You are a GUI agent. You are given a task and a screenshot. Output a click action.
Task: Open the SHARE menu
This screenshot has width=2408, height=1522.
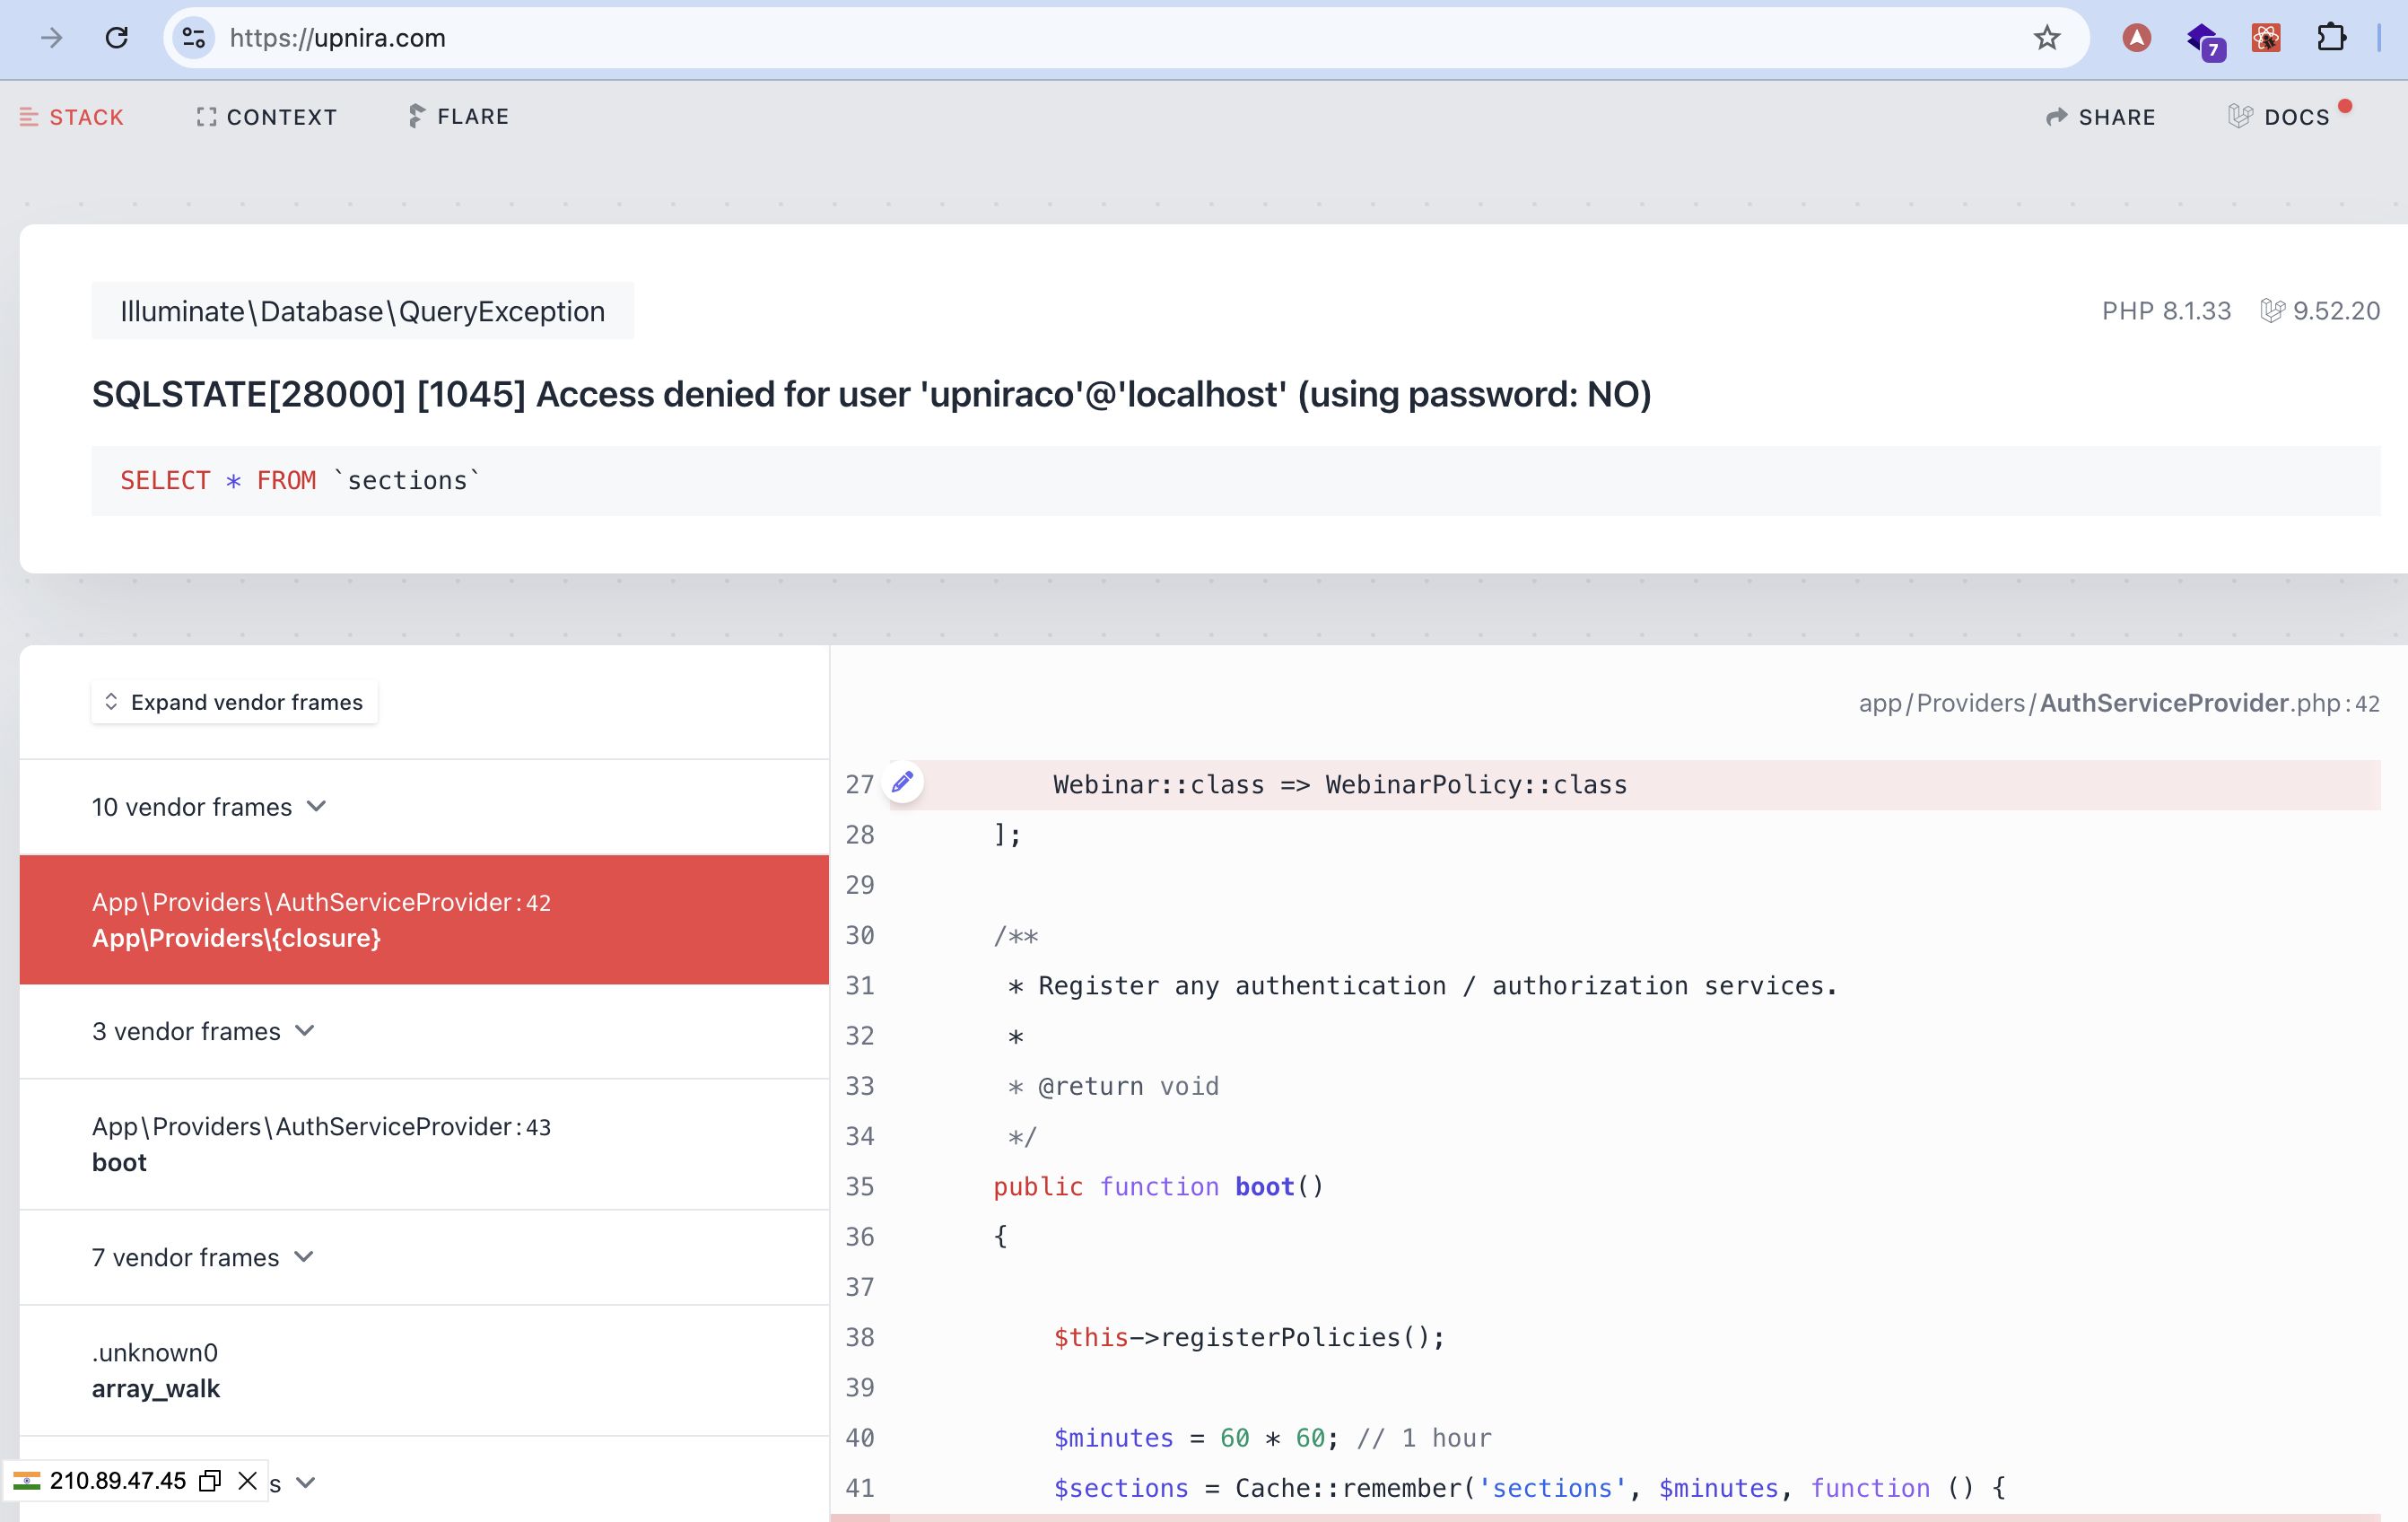pyautogui.click(x=2100, y=117)
